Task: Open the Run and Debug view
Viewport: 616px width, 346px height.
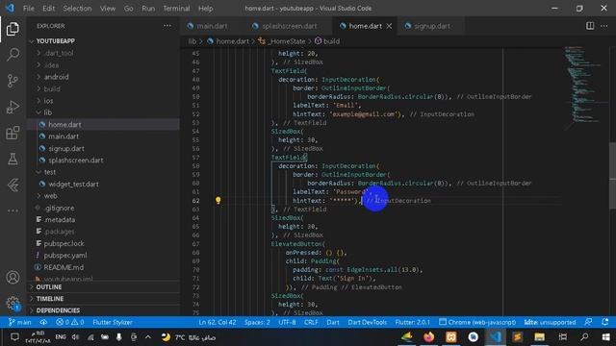Action: click(x=13, y=107)
